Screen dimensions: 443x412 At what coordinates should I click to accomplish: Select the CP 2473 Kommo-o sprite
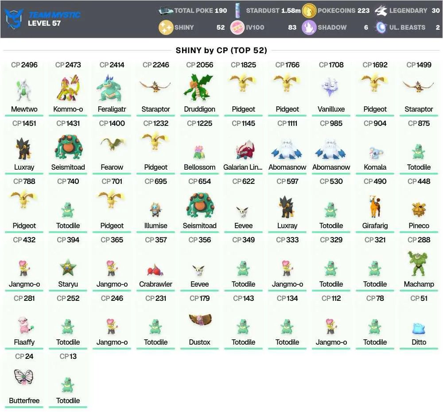[x=68, y=88]
